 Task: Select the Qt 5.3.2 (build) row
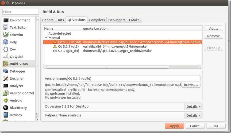[123, 42]
